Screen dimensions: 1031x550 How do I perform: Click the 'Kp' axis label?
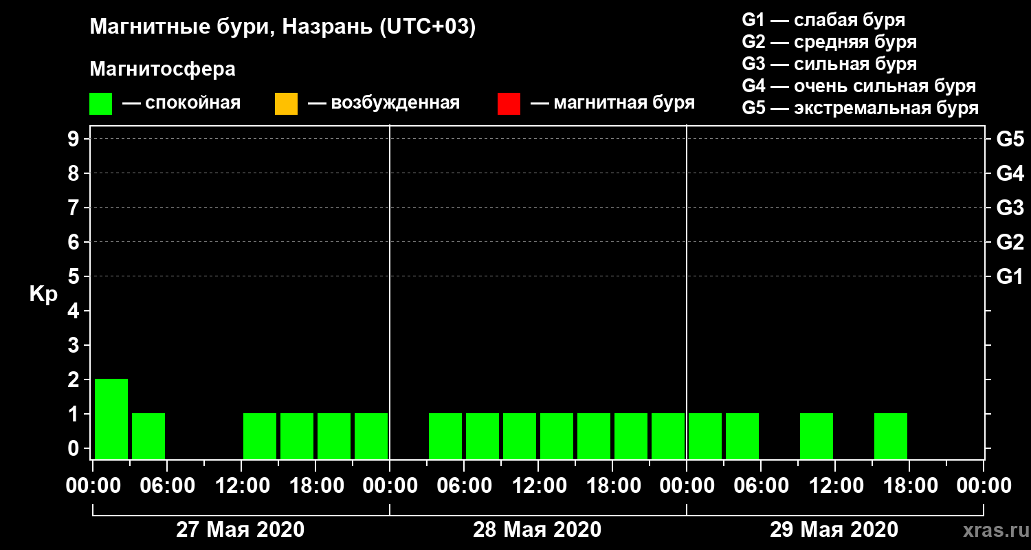pyautogui.click(x=43, y=295)
